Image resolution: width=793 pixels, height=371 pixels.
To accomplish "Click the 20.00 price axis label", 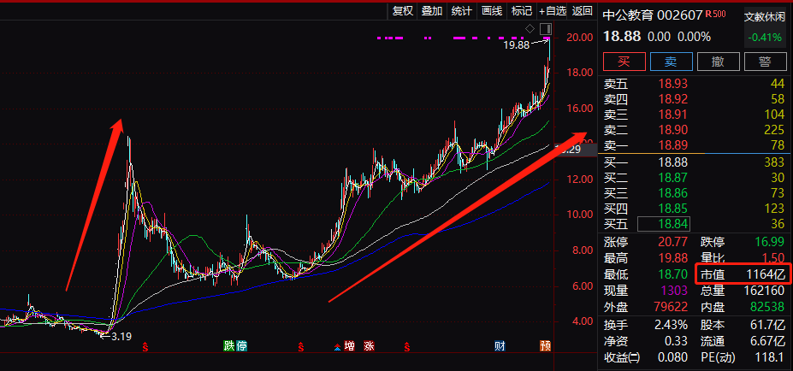I will tap(579, 37).
